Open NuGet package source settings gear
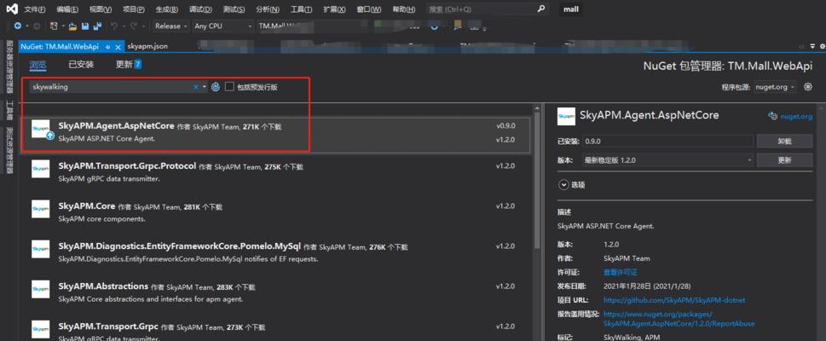 (808, 87)
